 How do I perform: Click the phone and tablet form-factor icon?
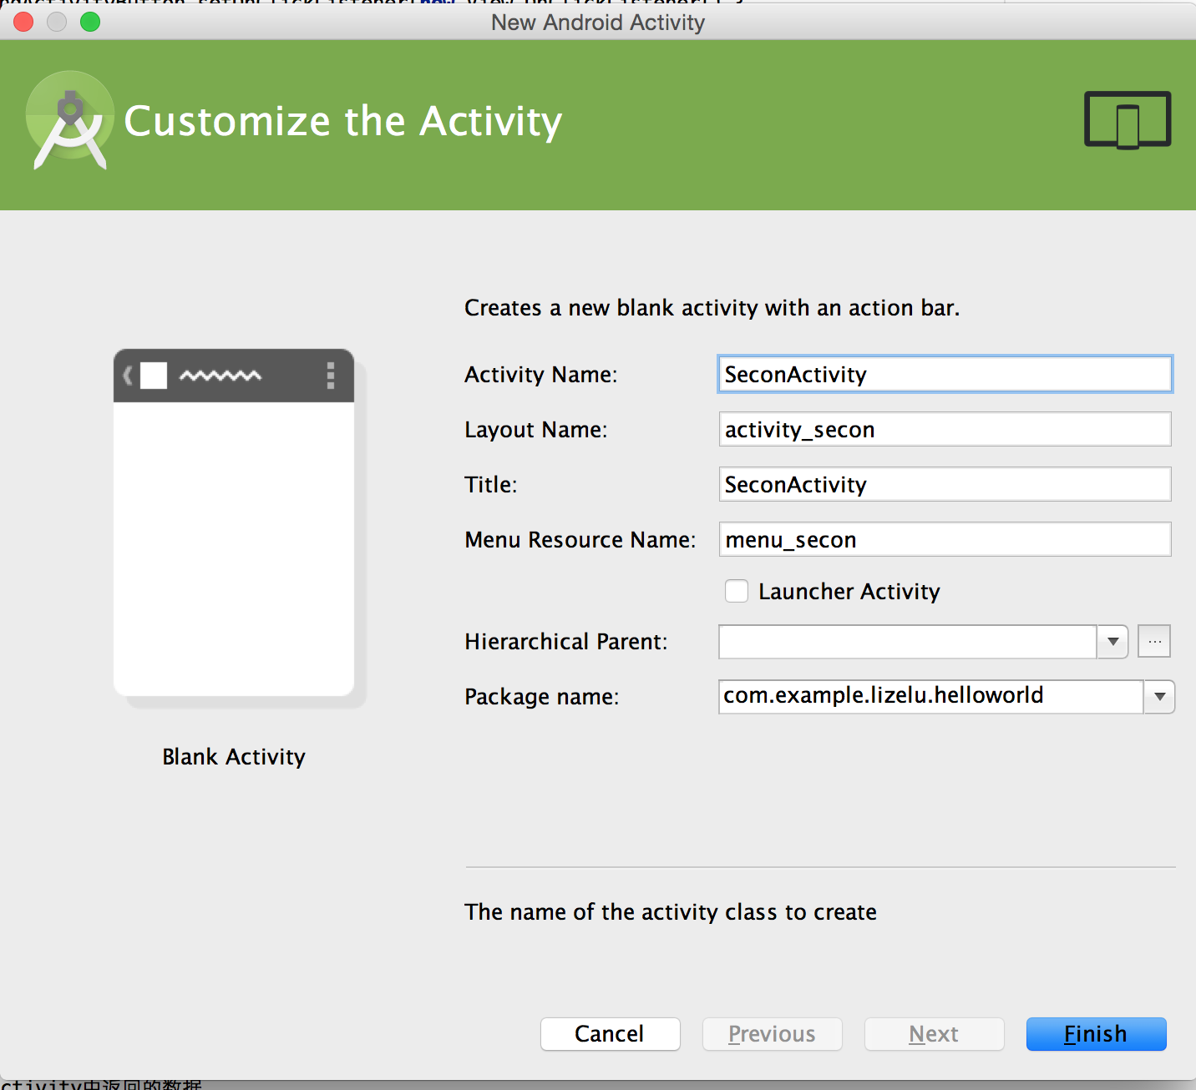(1127, 120)
